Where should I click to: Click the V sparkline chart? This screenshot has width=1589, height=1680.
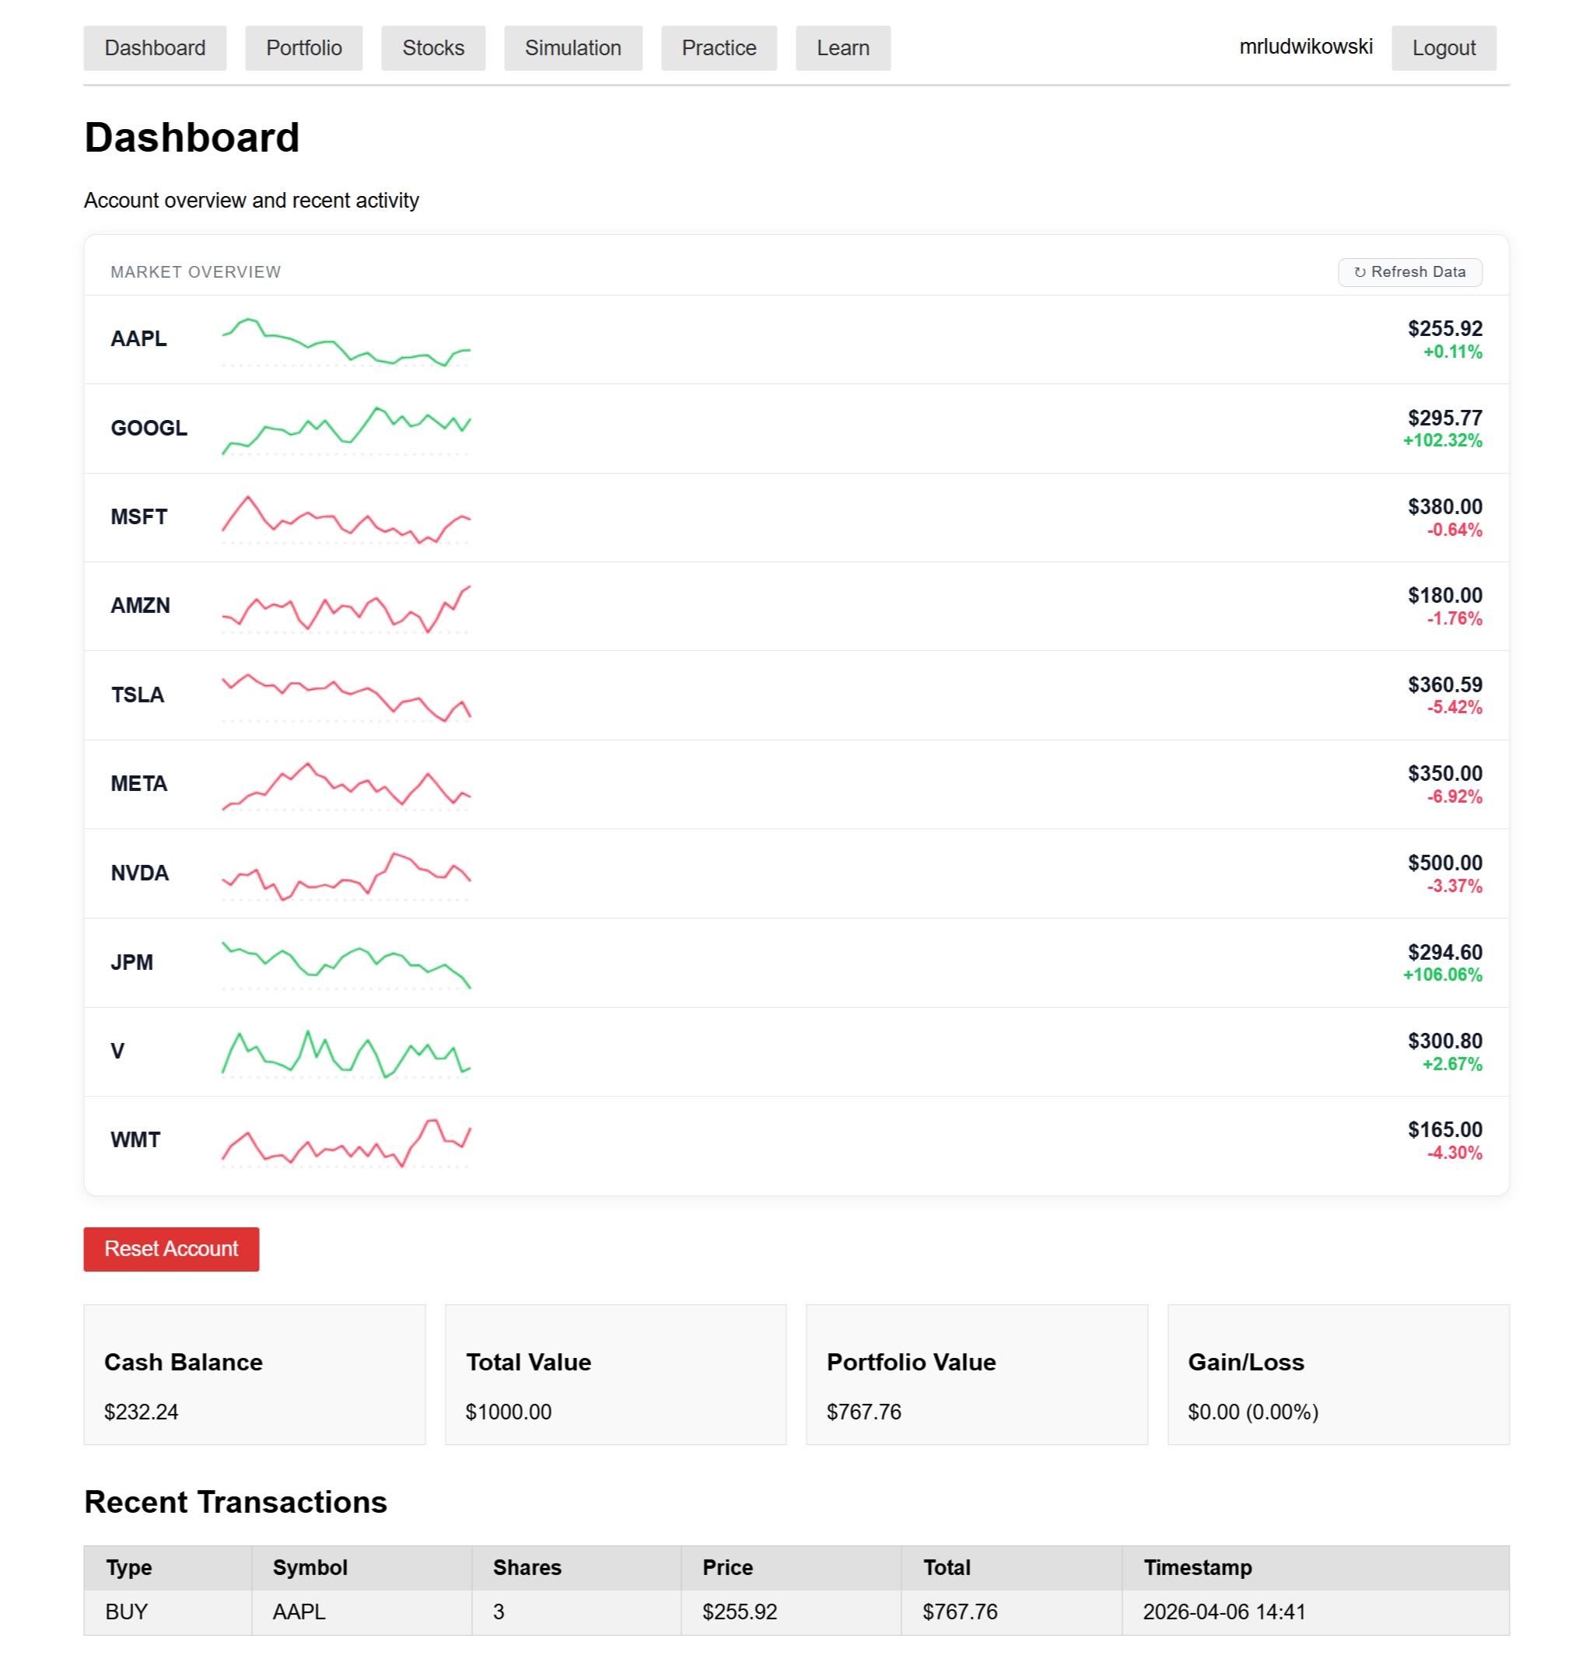click(345, 1054)
